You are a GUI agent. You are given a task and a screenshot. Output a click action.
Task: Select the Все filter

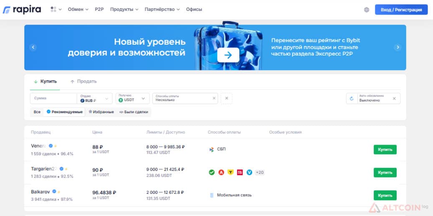[x=37, y=112]
